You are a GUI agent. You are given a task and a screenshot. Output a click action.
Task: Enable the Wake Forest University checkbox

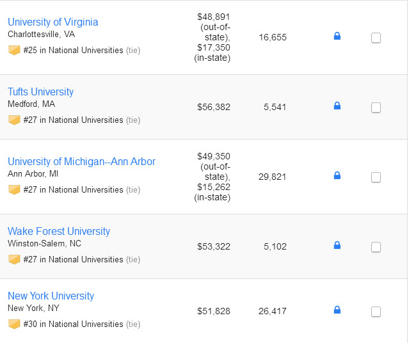tap(376, 247)
